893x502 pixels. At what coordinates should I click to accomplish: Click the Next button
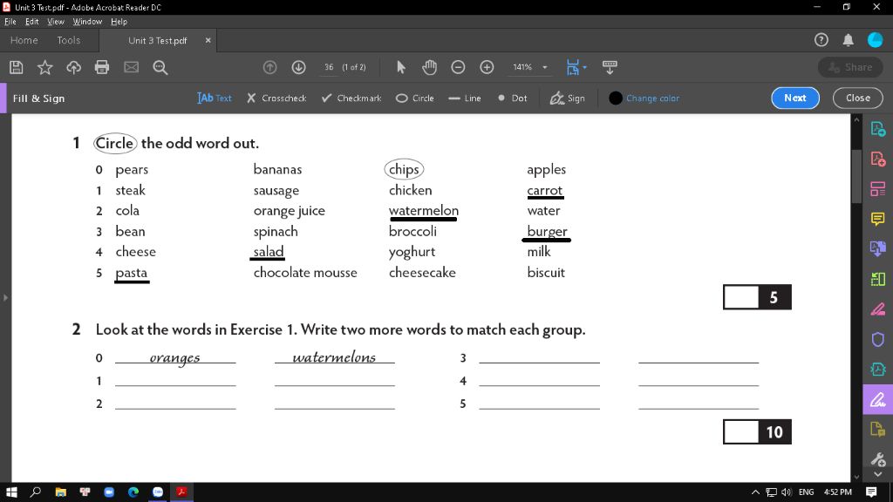(795, 98)
